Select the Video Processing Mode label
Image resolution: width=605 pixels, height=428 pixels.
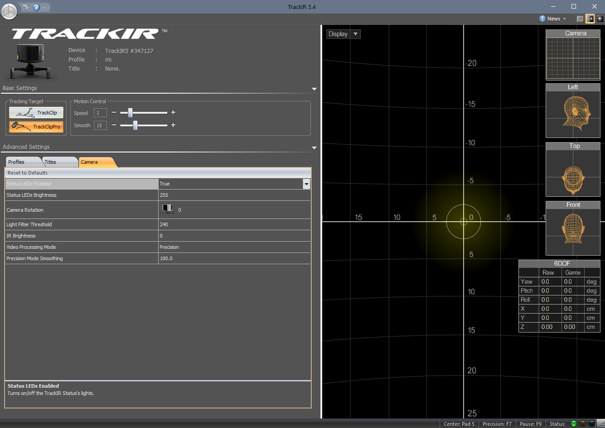click(31, 247)
